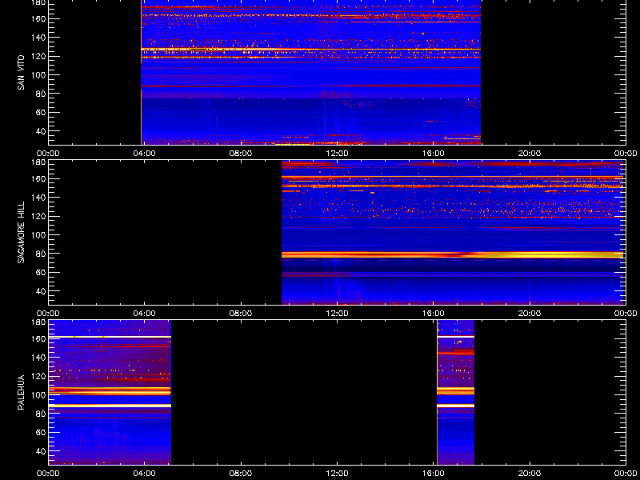Pick the 12:00 label under Sagamore Hill panel
The image size is (640, 480).
[x=337, y=314]
